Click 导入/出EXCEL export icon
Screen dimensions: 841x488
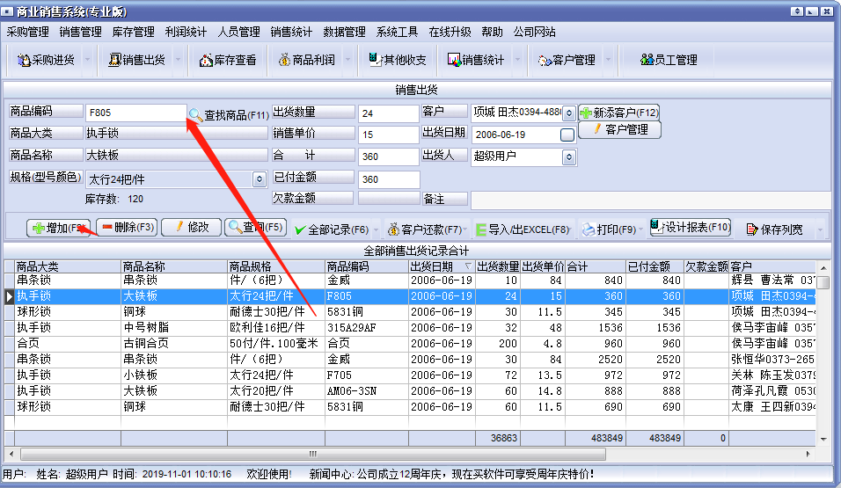(481, 229)
